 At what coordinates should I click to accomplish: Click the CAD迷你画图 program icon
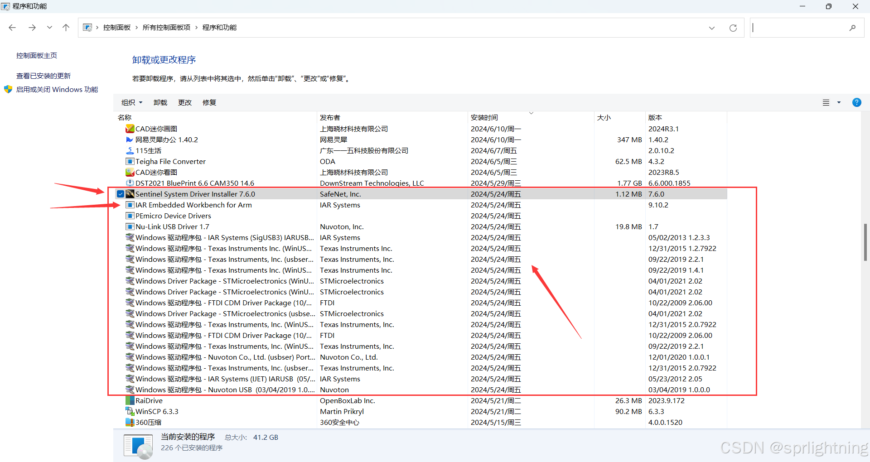130,129
